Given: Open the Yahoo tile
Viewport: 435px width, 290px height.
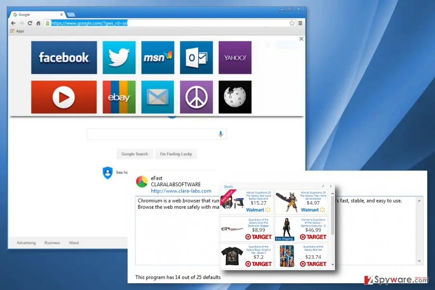Looking at the screenshot, I should [x=235, y=58].
